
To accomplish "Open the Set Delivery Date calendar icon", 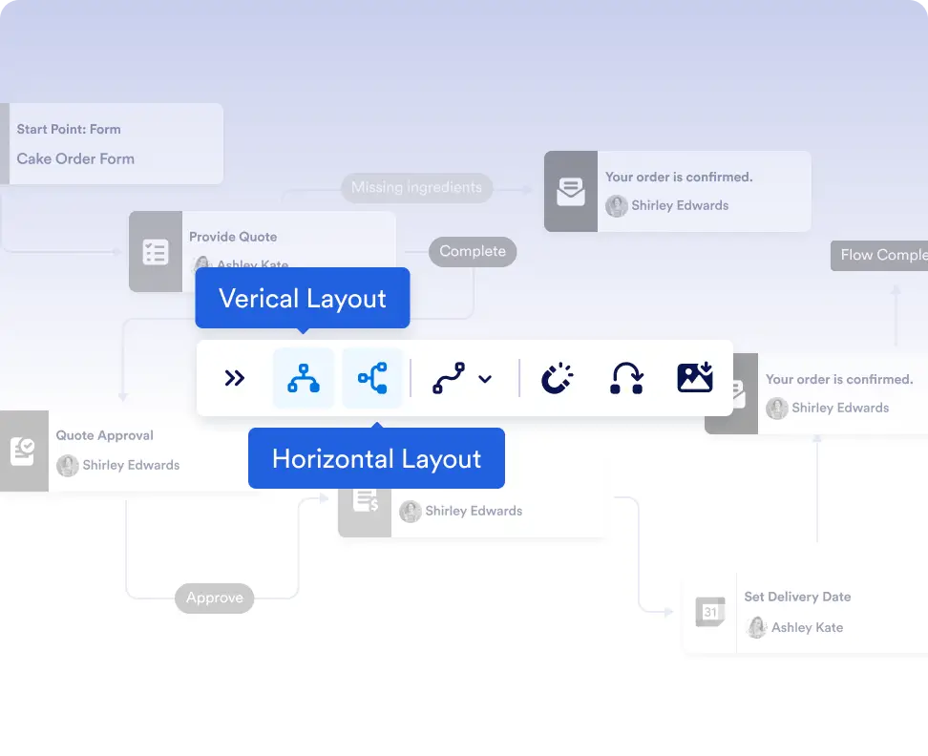I will [710, 612].
